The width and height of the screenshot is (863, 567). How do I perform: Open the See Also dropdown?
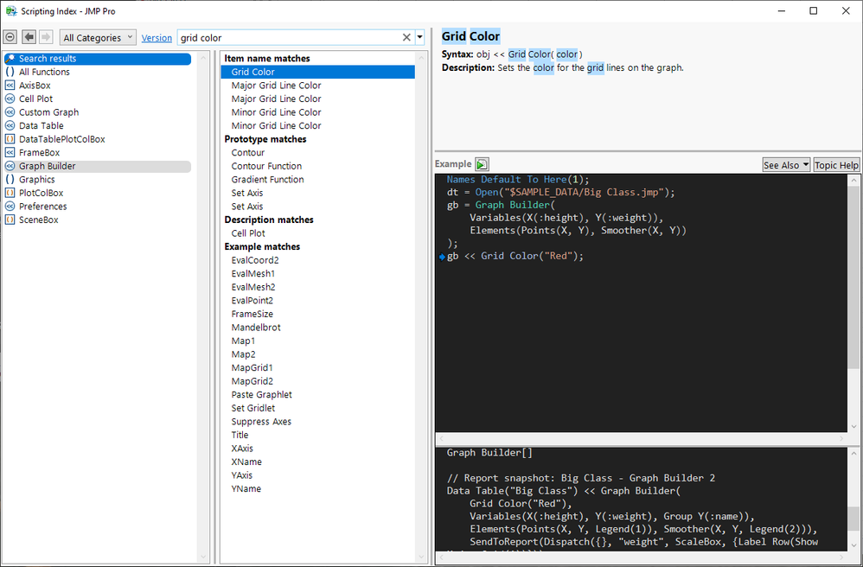(785, 165)
